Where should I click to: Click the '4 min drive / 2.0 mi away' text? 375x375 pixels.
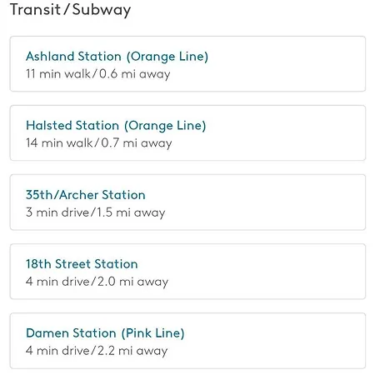pyautogui.click(x=97, y=282)
